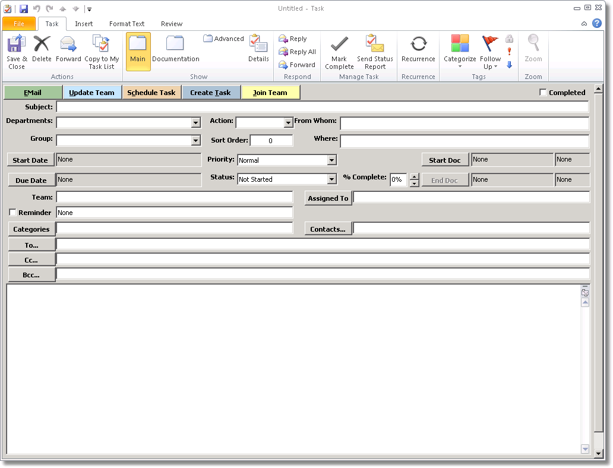Open the Format Text tab
Image resolution: width=613 pixels, height=468 pixels.
coord(127,24)
